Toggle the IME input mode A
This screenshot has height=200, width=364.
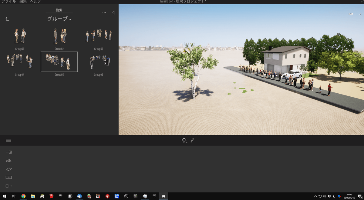tap(334, 196)
